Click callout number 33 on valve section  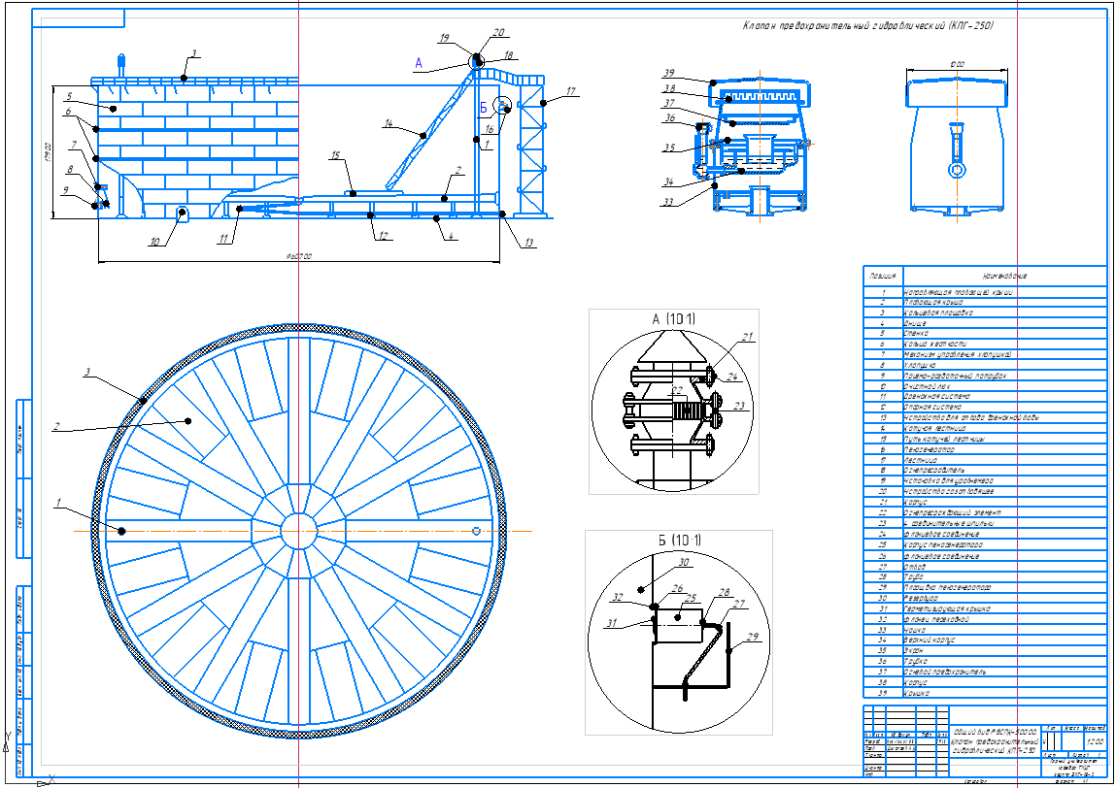tap(667, 202)
